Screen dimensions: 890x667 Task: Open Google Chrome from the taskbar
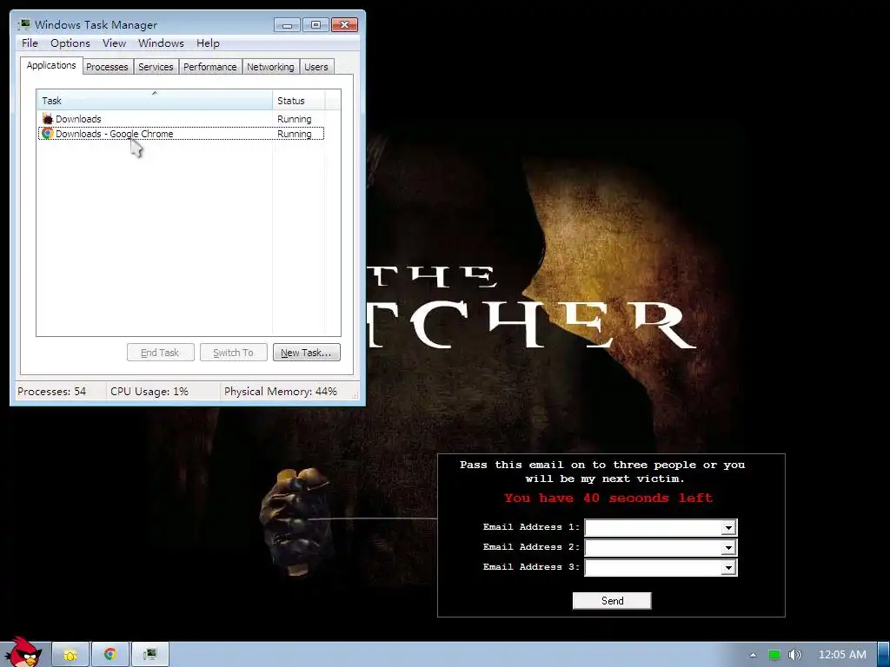(110, 655)
